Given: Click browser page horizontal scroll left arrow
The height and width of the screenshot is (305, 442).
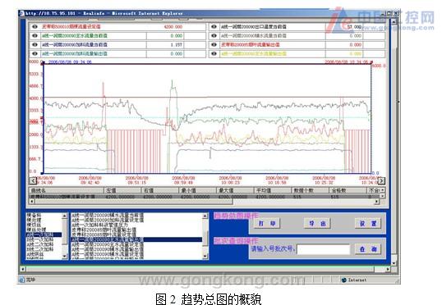Looking at the screenshot, I should click(x=23, y=269).
